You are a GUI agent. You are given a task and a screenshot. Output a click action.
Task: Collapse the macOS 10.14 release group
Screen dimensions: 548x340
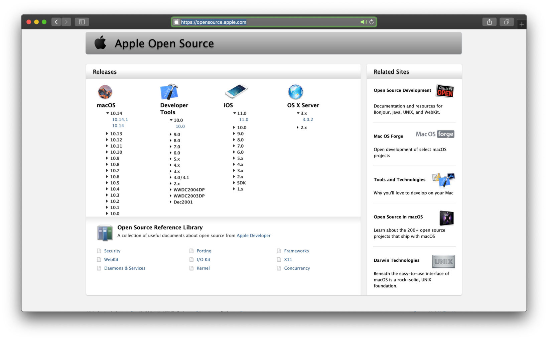(108, 113)
